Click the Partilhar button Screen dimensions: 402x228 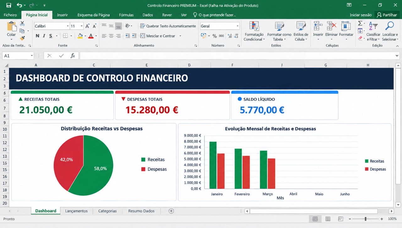point(387,15)
